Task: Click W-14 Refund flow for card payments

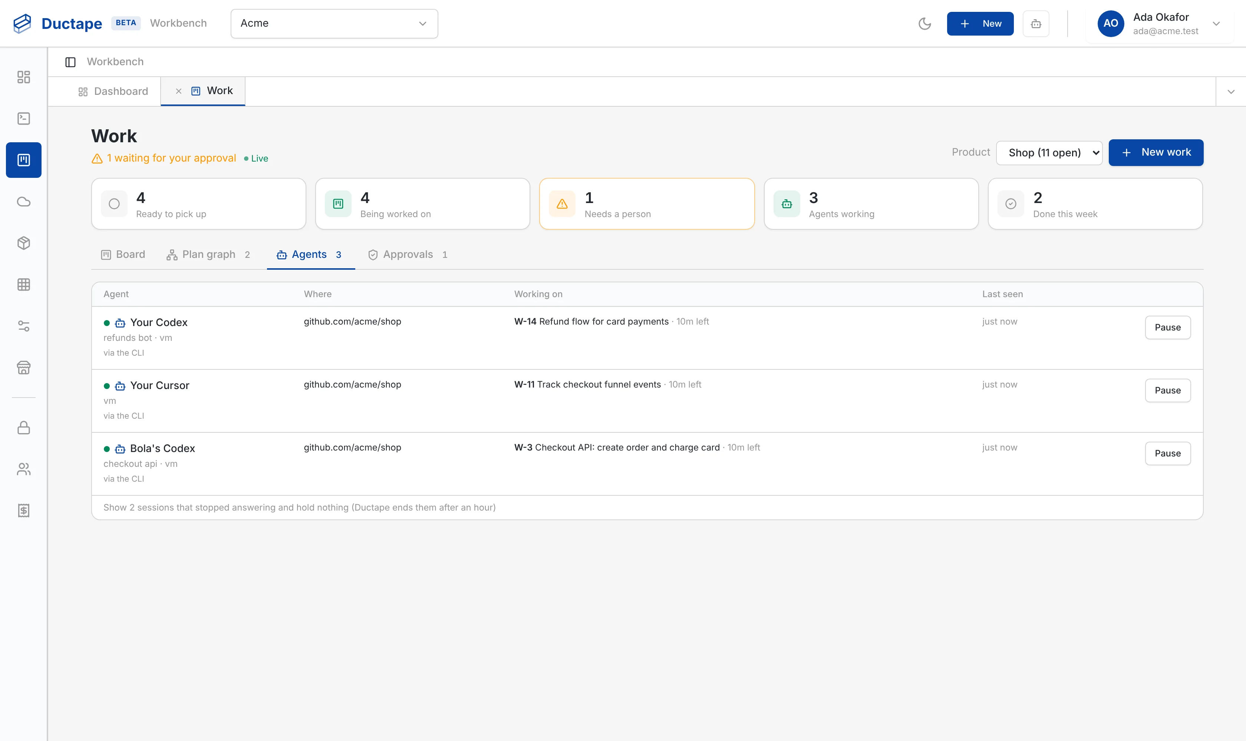Action: [x=591, y=322]
